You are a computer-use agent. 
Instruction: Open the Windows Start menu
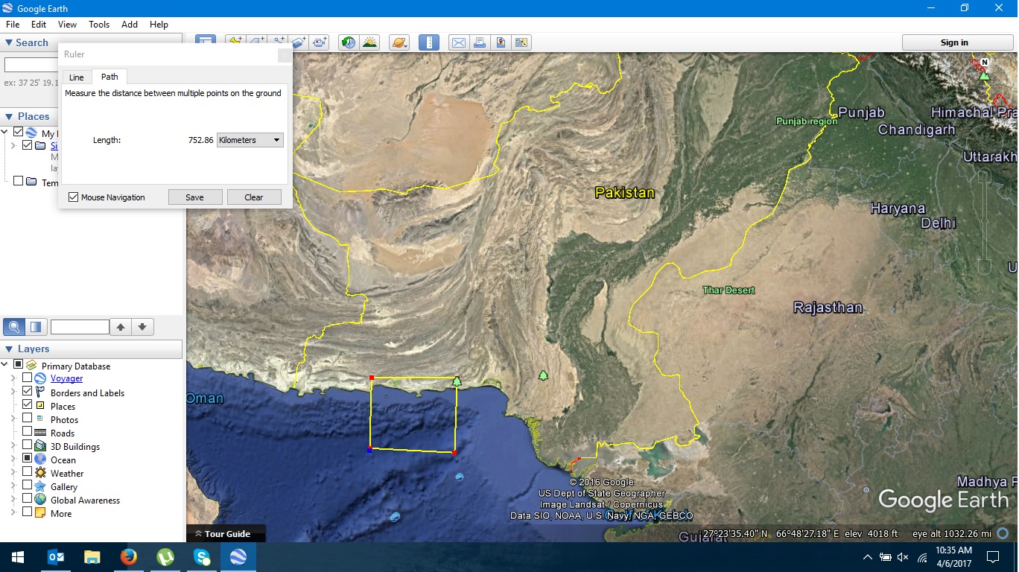coord(18,556)
